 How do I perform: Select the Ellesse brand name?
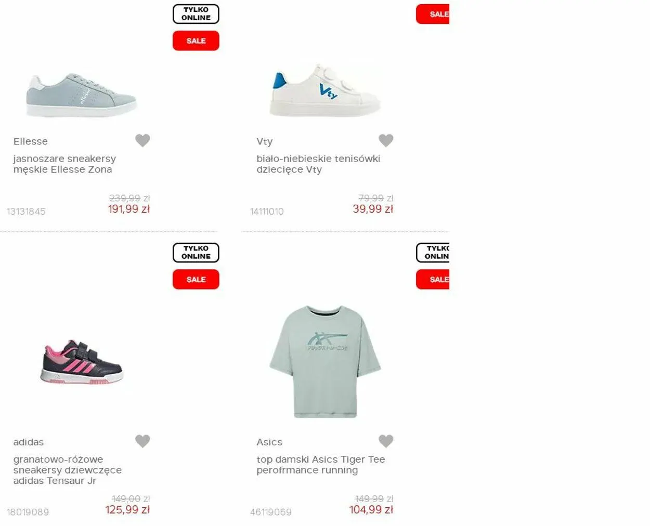point(31,141)
